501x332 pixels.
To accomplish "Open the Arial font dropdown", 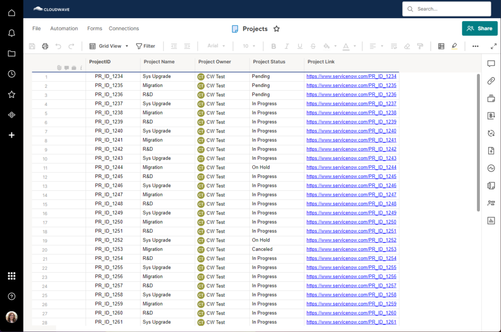I will click(x=216, y=46).
